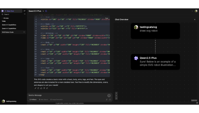
Task: Give the response a thumbs down
Action: click(x=44, y=88)
